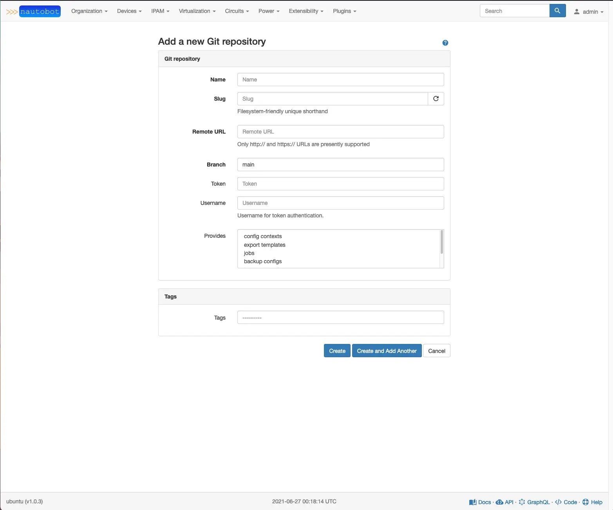Open the help question mark icon

[445, 43]
